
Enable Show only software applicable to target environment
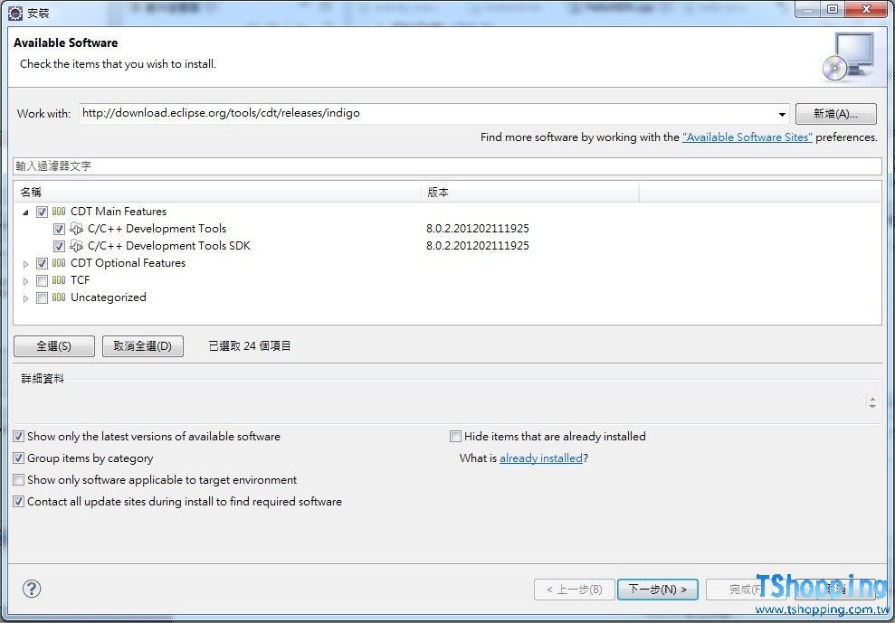coord(19,480)
